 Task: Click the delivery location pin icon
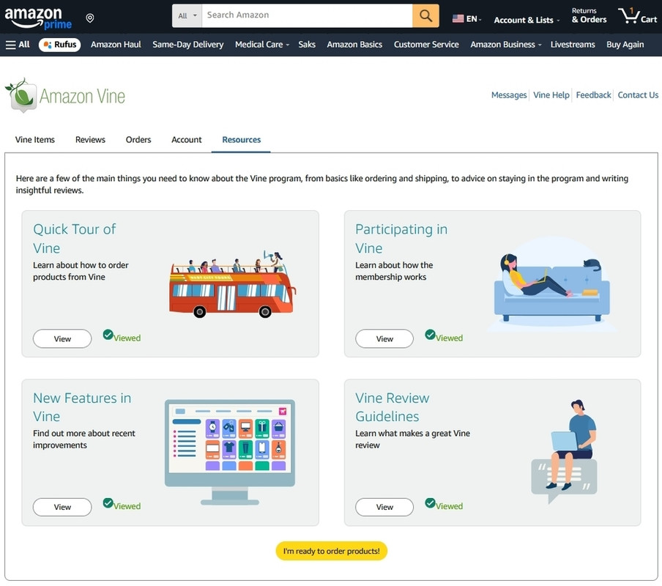tap(90, 18)
